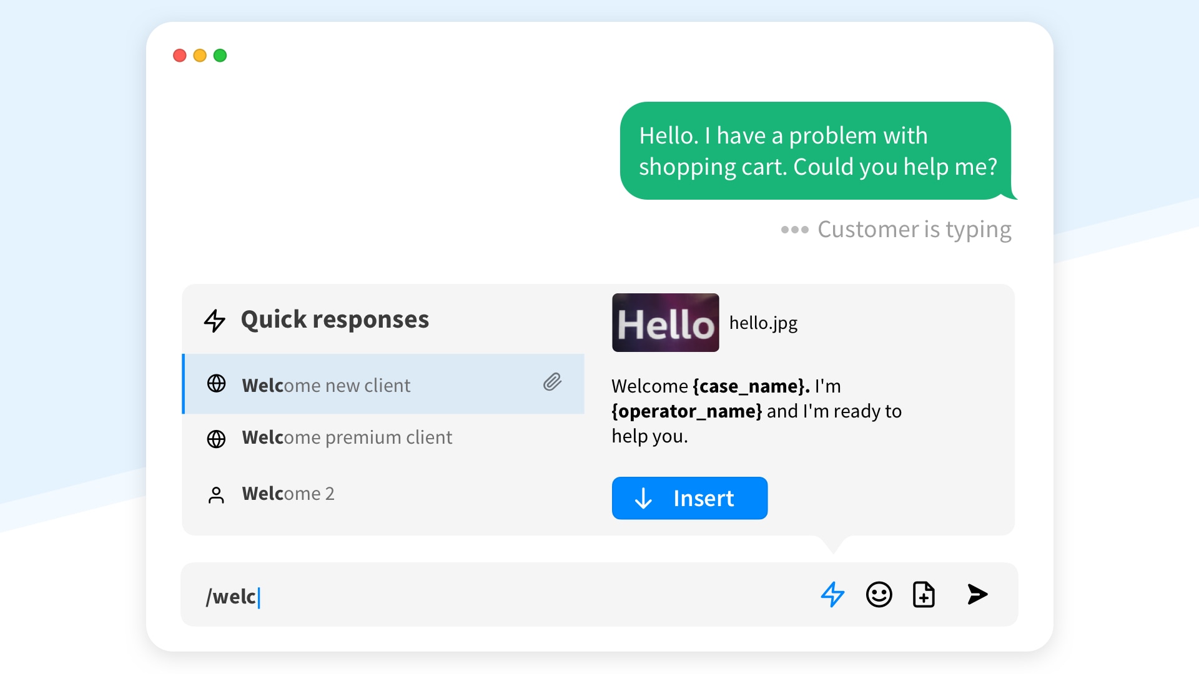1199x674 pixels.
Task: Open the emoji picker smiley icon
Action: 879,594
